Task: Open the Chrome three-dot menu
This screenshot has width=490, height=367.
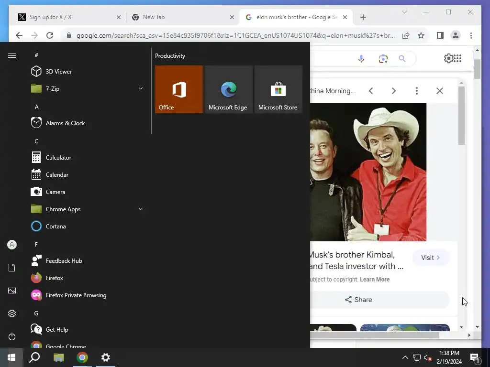Action: 471,35
